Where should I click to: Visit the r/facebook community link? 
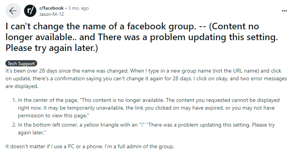[x=51, y=8]
